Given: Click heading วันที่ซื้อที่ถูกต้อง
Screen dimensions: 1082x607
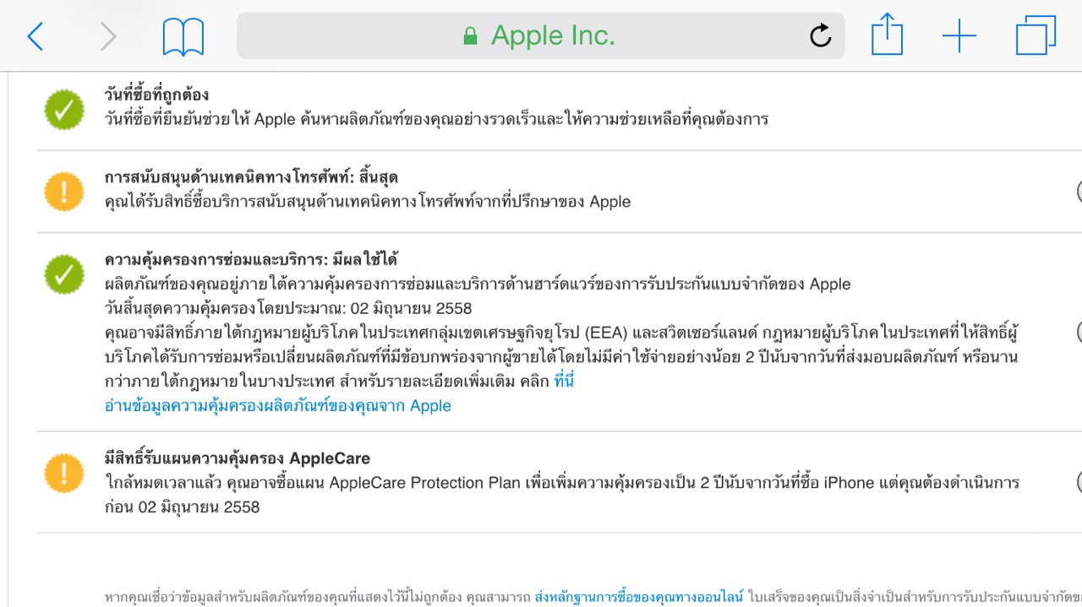Looking at the screenshot, I should [156, 95].
